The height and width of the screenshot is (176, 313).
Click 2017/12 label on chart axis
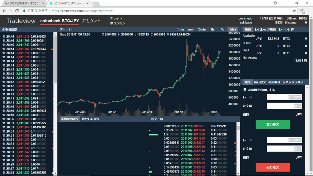click(180, 112)
